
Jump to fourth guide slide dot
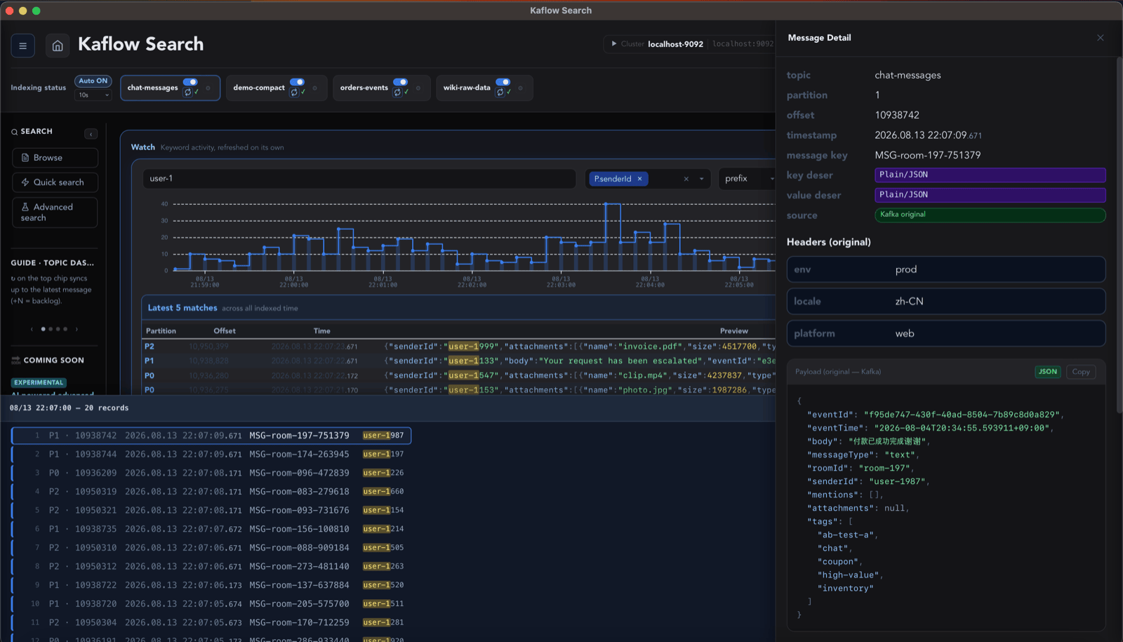click(x=66, y=328)
